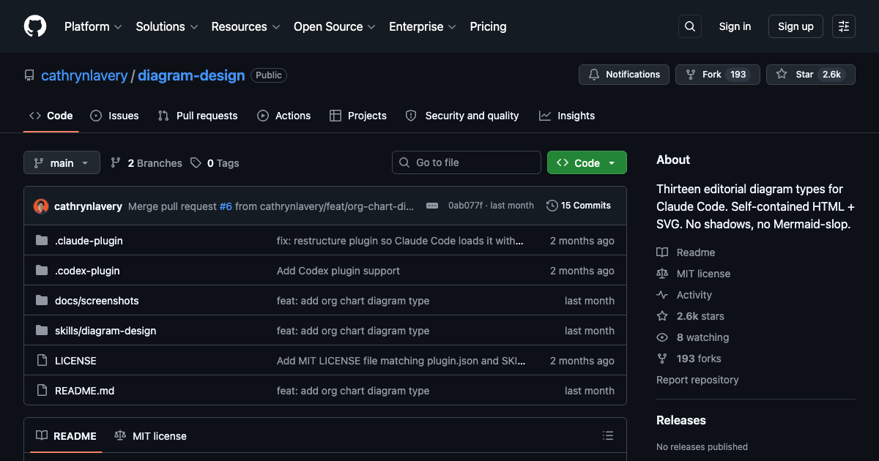Open the Activity link in About
The height and width of the screenshot is (461, 879).
pyautogui.click(x=684, y=295)
